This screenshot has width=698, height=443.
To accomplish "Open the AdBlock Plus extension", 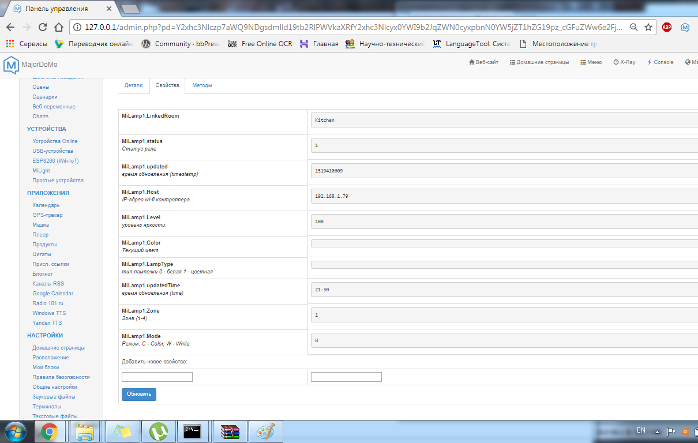I will [667, 27].
